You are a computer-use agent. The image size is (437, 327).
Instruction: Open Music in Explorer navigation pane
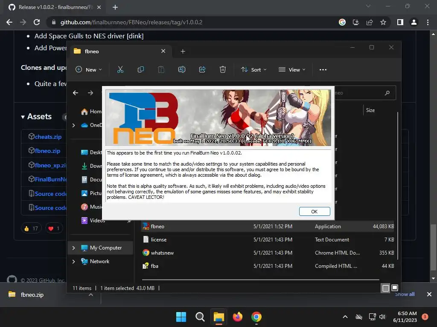click(91, 207)
